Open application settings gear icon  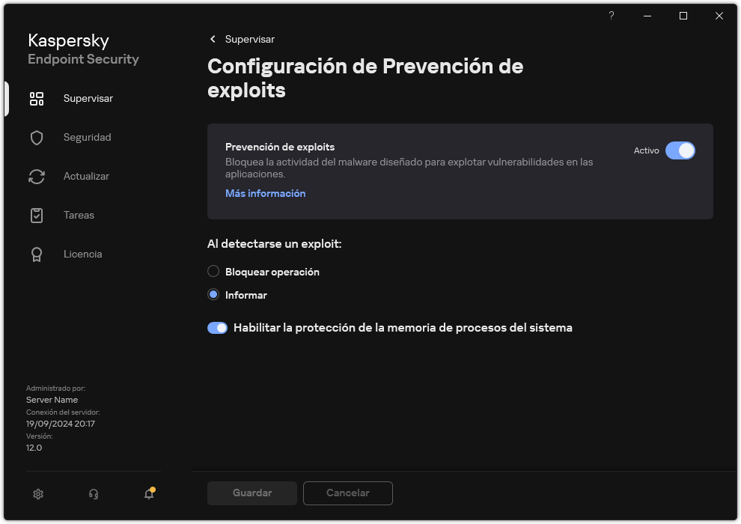click(x=38, y=494)
